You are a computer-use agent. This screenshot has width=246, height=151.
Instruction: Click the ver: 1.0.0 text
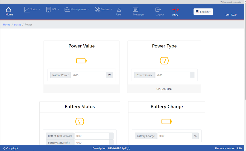[231, 14]
